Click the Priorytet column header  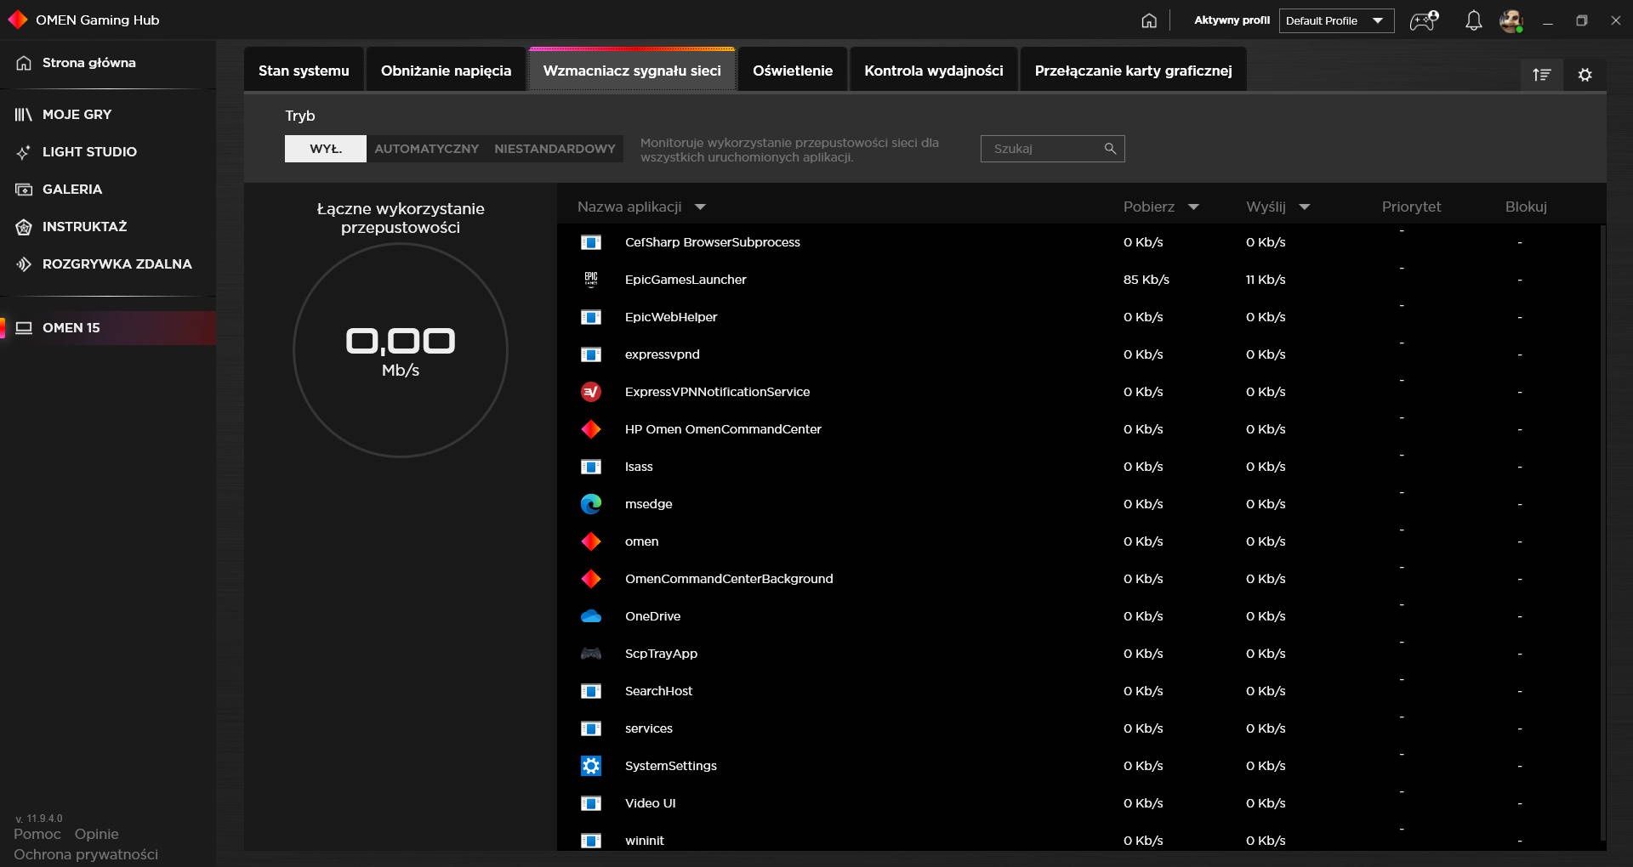[x=1412, y=207]
